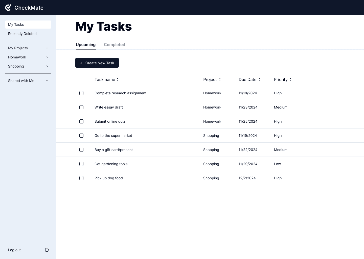The height and width of the screenshot is (259, 364).
Task: Click the Log out link
Action: click(x=14, y=250)
